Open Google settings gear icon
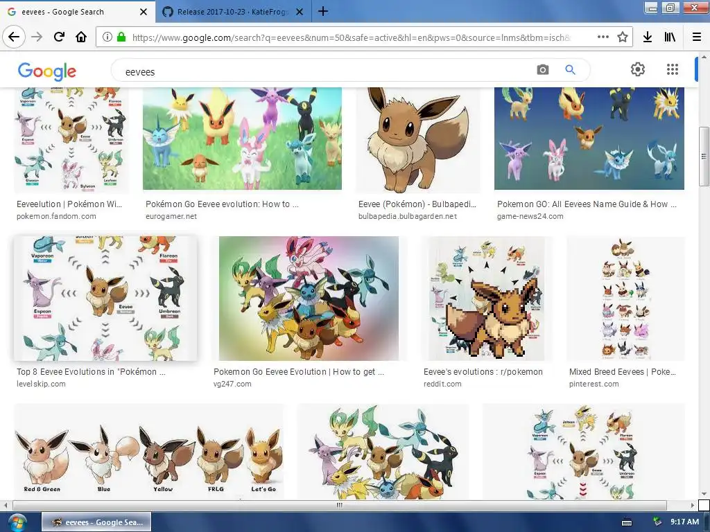 click(638, 69)
